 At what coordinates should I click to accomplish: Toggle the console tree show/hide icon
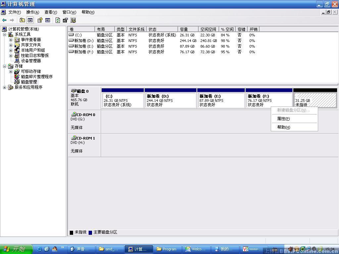coord(30,20)
